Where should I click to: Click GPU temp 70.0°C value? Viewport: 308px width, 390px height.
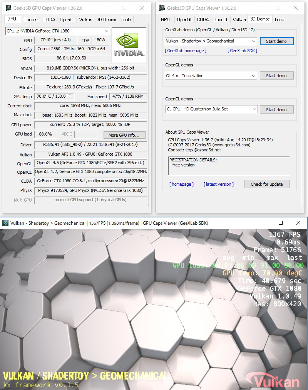pos(54,97)
